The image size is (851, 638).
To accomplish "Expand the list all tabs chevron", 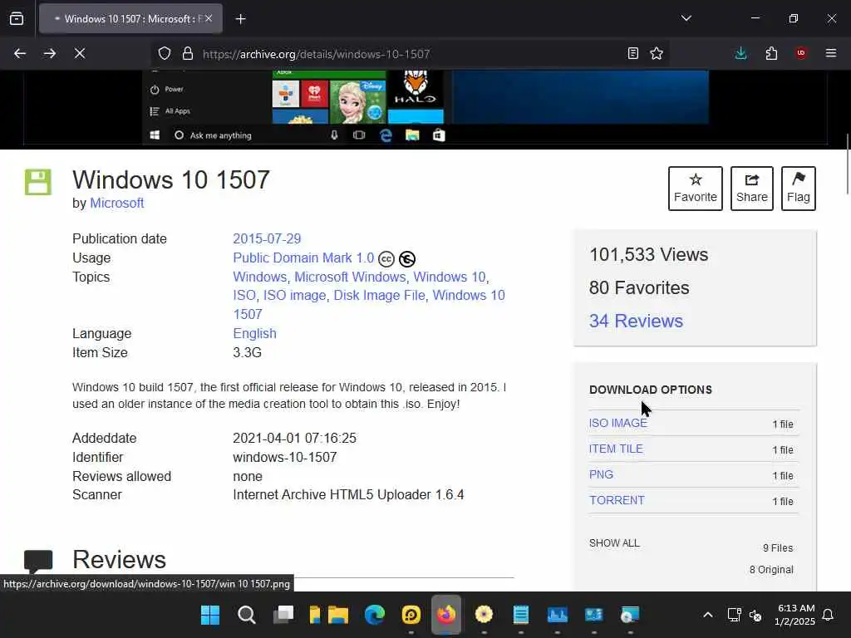I will click(686, 18).
